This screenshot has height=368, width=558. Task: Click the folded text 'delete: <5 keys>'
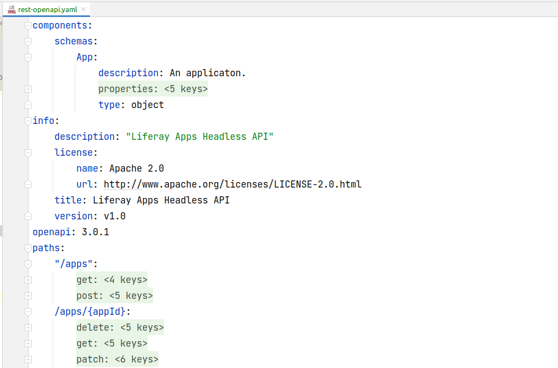click(120, 327)
